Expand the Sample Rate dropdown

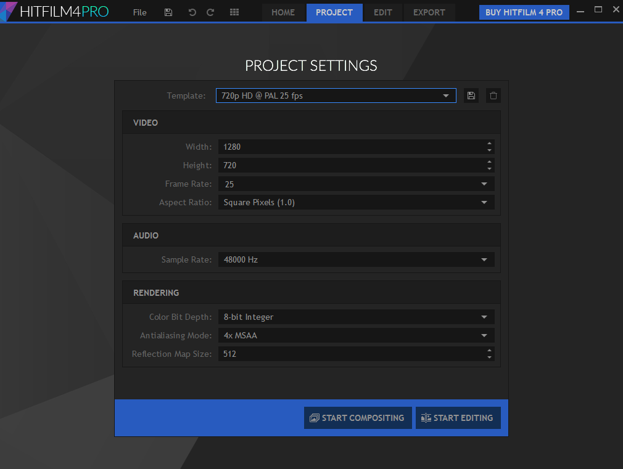pyautogui.click(x=356, y=259)
